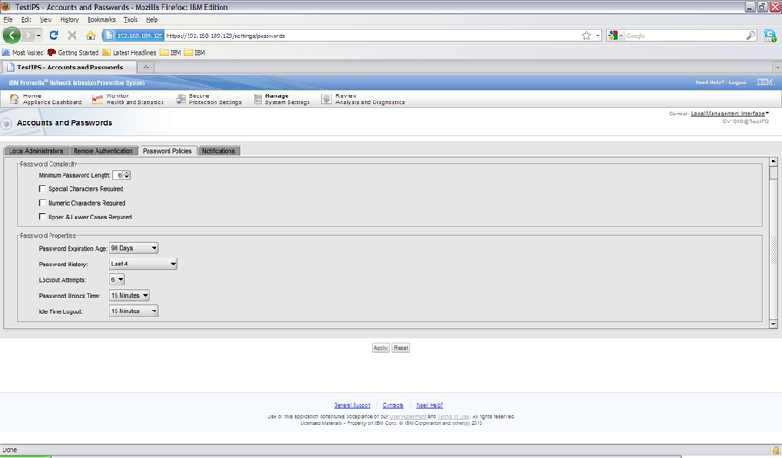
Task: Open Lockout Attempts dropdown
Action: click(116, 279)
